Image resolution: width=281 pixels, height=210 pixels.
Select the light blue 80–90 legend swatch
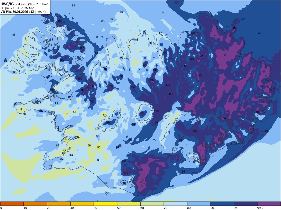[199, 204]
